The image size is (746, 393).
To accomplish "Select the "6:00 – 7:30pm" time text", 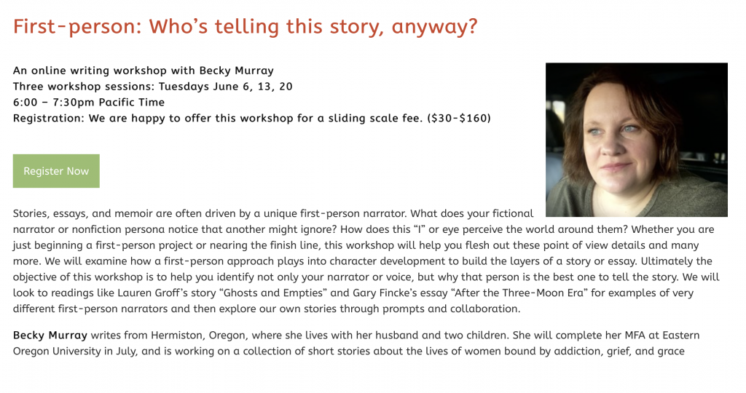I will click(x=54, y=102).
